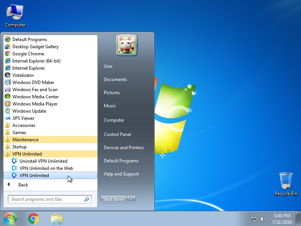301x226 pixels.
Task: Select the Computer desktop icon
Action: 15,16
